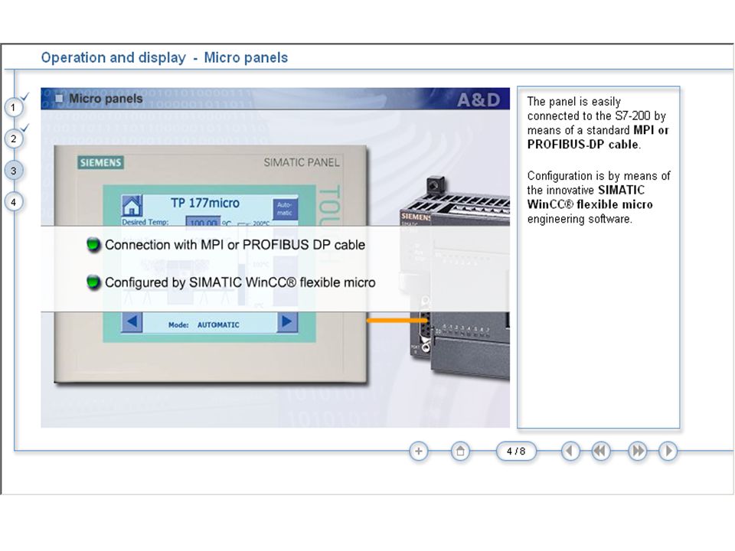
Task: Tap the left arrow on the panel screen
Action: [x=132, y=322]
